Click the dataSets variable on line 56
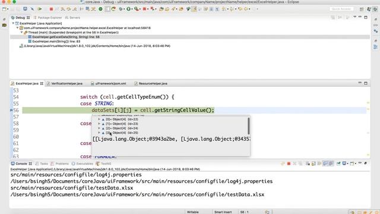This screenshot has width=380, height=214. coord(103,110)
